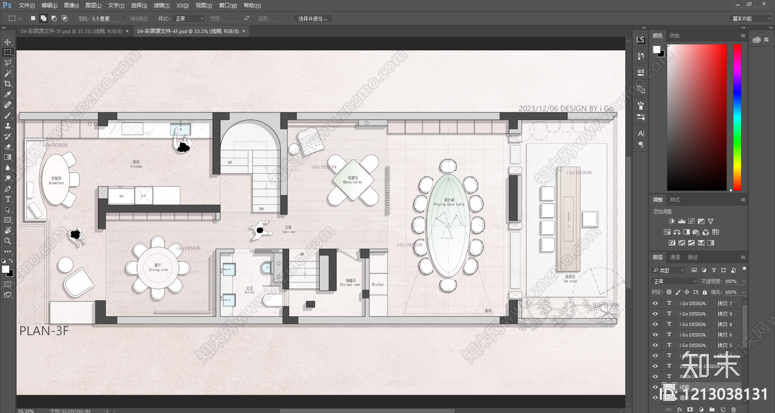Click the add layer style fx icon
775x413 pixels.
679,410
